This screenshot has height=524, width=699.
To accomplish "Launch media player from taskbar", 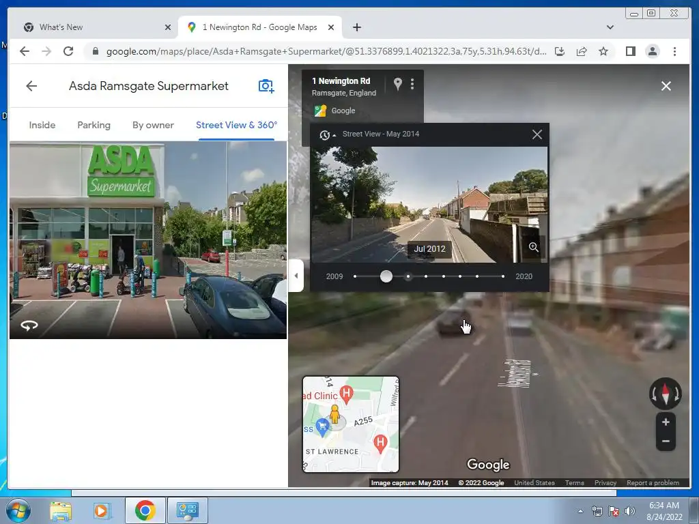I will (x=102, y=510).
